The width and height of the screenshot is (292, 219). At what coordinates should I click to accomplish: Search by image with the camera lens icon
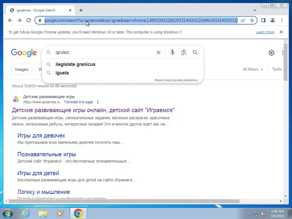(x=184, y=52)
